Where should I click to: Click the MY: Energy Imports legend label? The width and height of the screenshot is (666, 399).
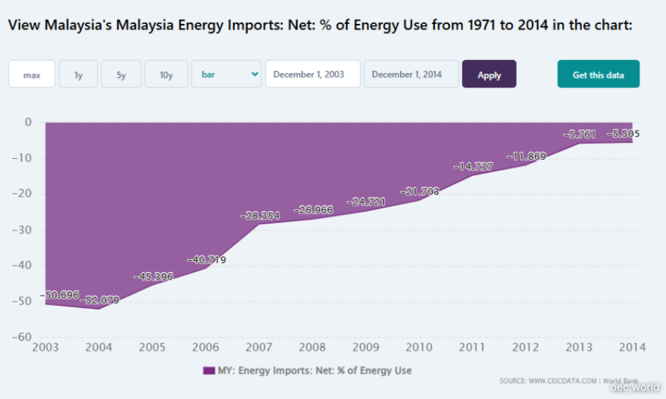pos(315,370)
